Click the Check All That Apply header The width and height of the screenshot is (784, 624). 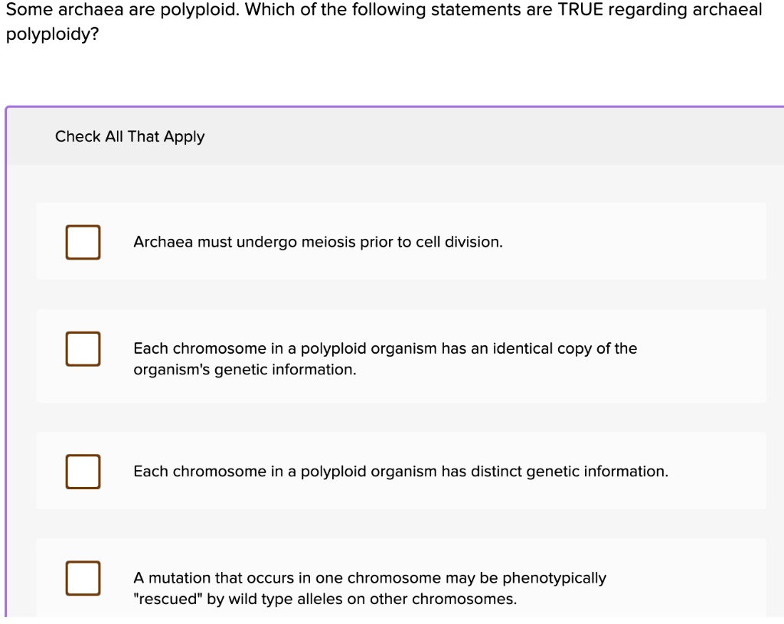coord(130,136)
